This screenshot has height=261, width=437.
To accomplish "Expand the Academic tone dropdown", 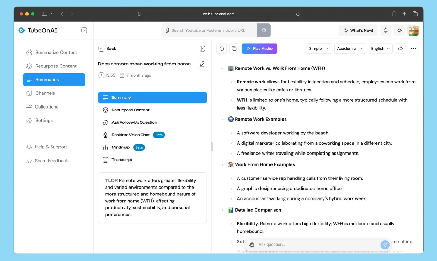I will pyautogui.click(x=350, y=49).
